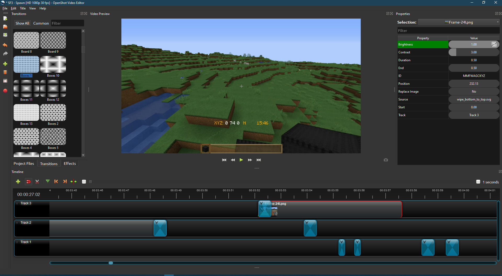Viewport: 502px width, 276px height.
Task: Open the Help menu
Action: coord(43,8)
